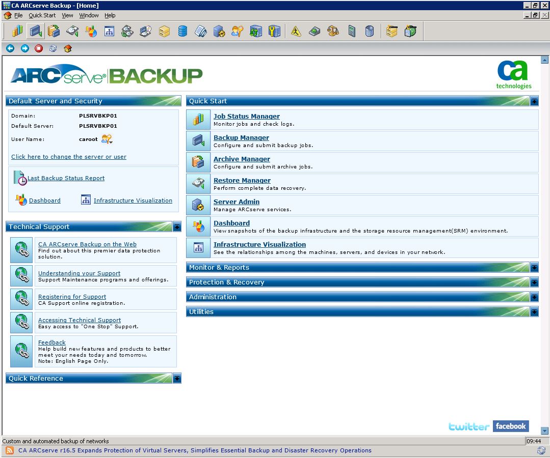The image size is (550, 458).
Task: Open the Last Backup Status Report link
Action: (66, 178)
